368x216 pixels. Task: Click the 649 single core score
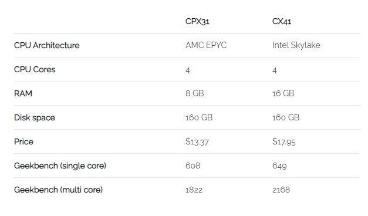click(x=279, y=166)
